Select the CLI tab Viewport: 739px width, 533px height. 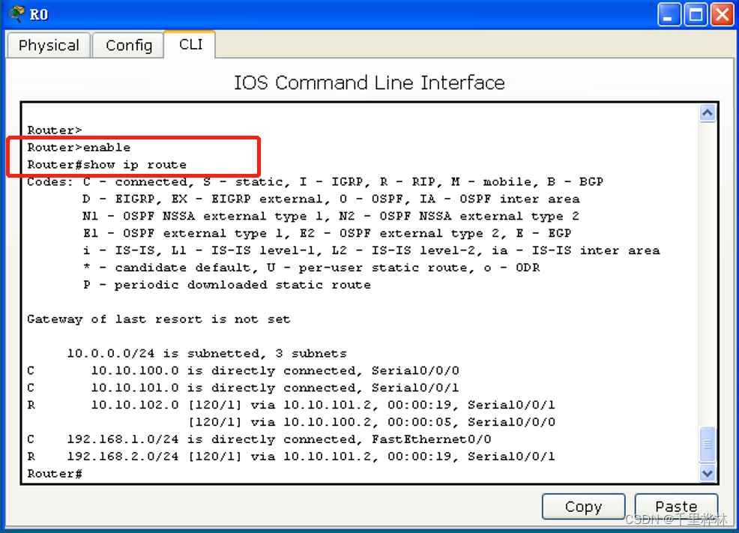[x=190, y=44]
